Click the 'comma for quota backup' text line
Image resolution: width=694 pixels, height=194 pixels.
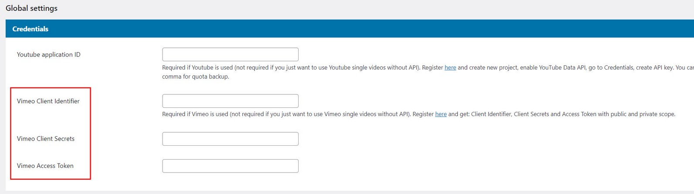pos(195,77)
